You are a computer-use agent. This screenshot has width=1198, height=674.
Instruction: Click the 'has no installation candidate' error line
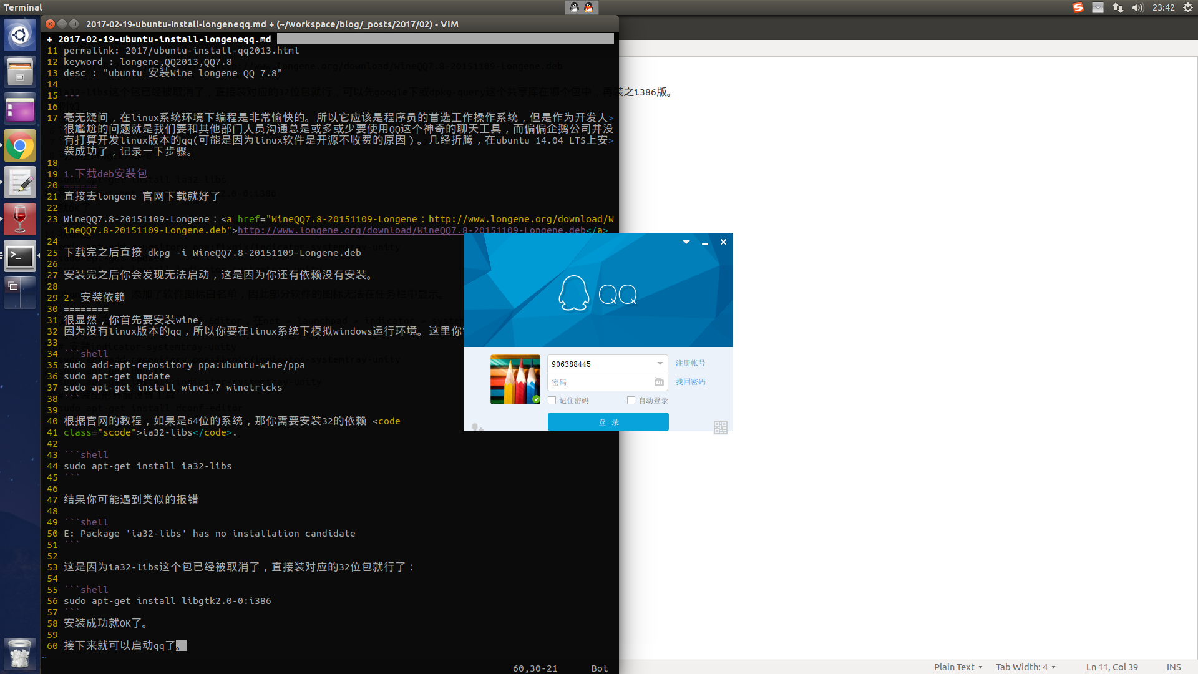[x=210, y=534]
